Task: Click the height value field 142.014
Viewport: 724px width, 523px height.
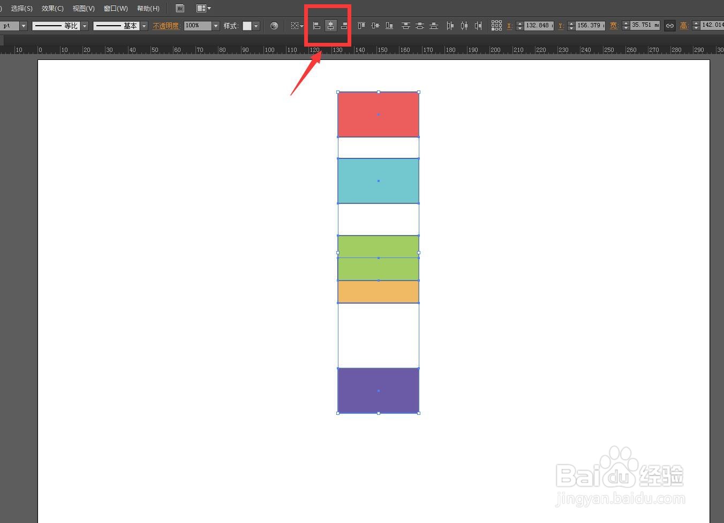Action: pos(712,26)
